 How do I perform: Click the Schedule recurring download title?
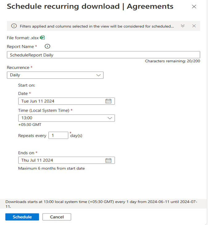90,6
